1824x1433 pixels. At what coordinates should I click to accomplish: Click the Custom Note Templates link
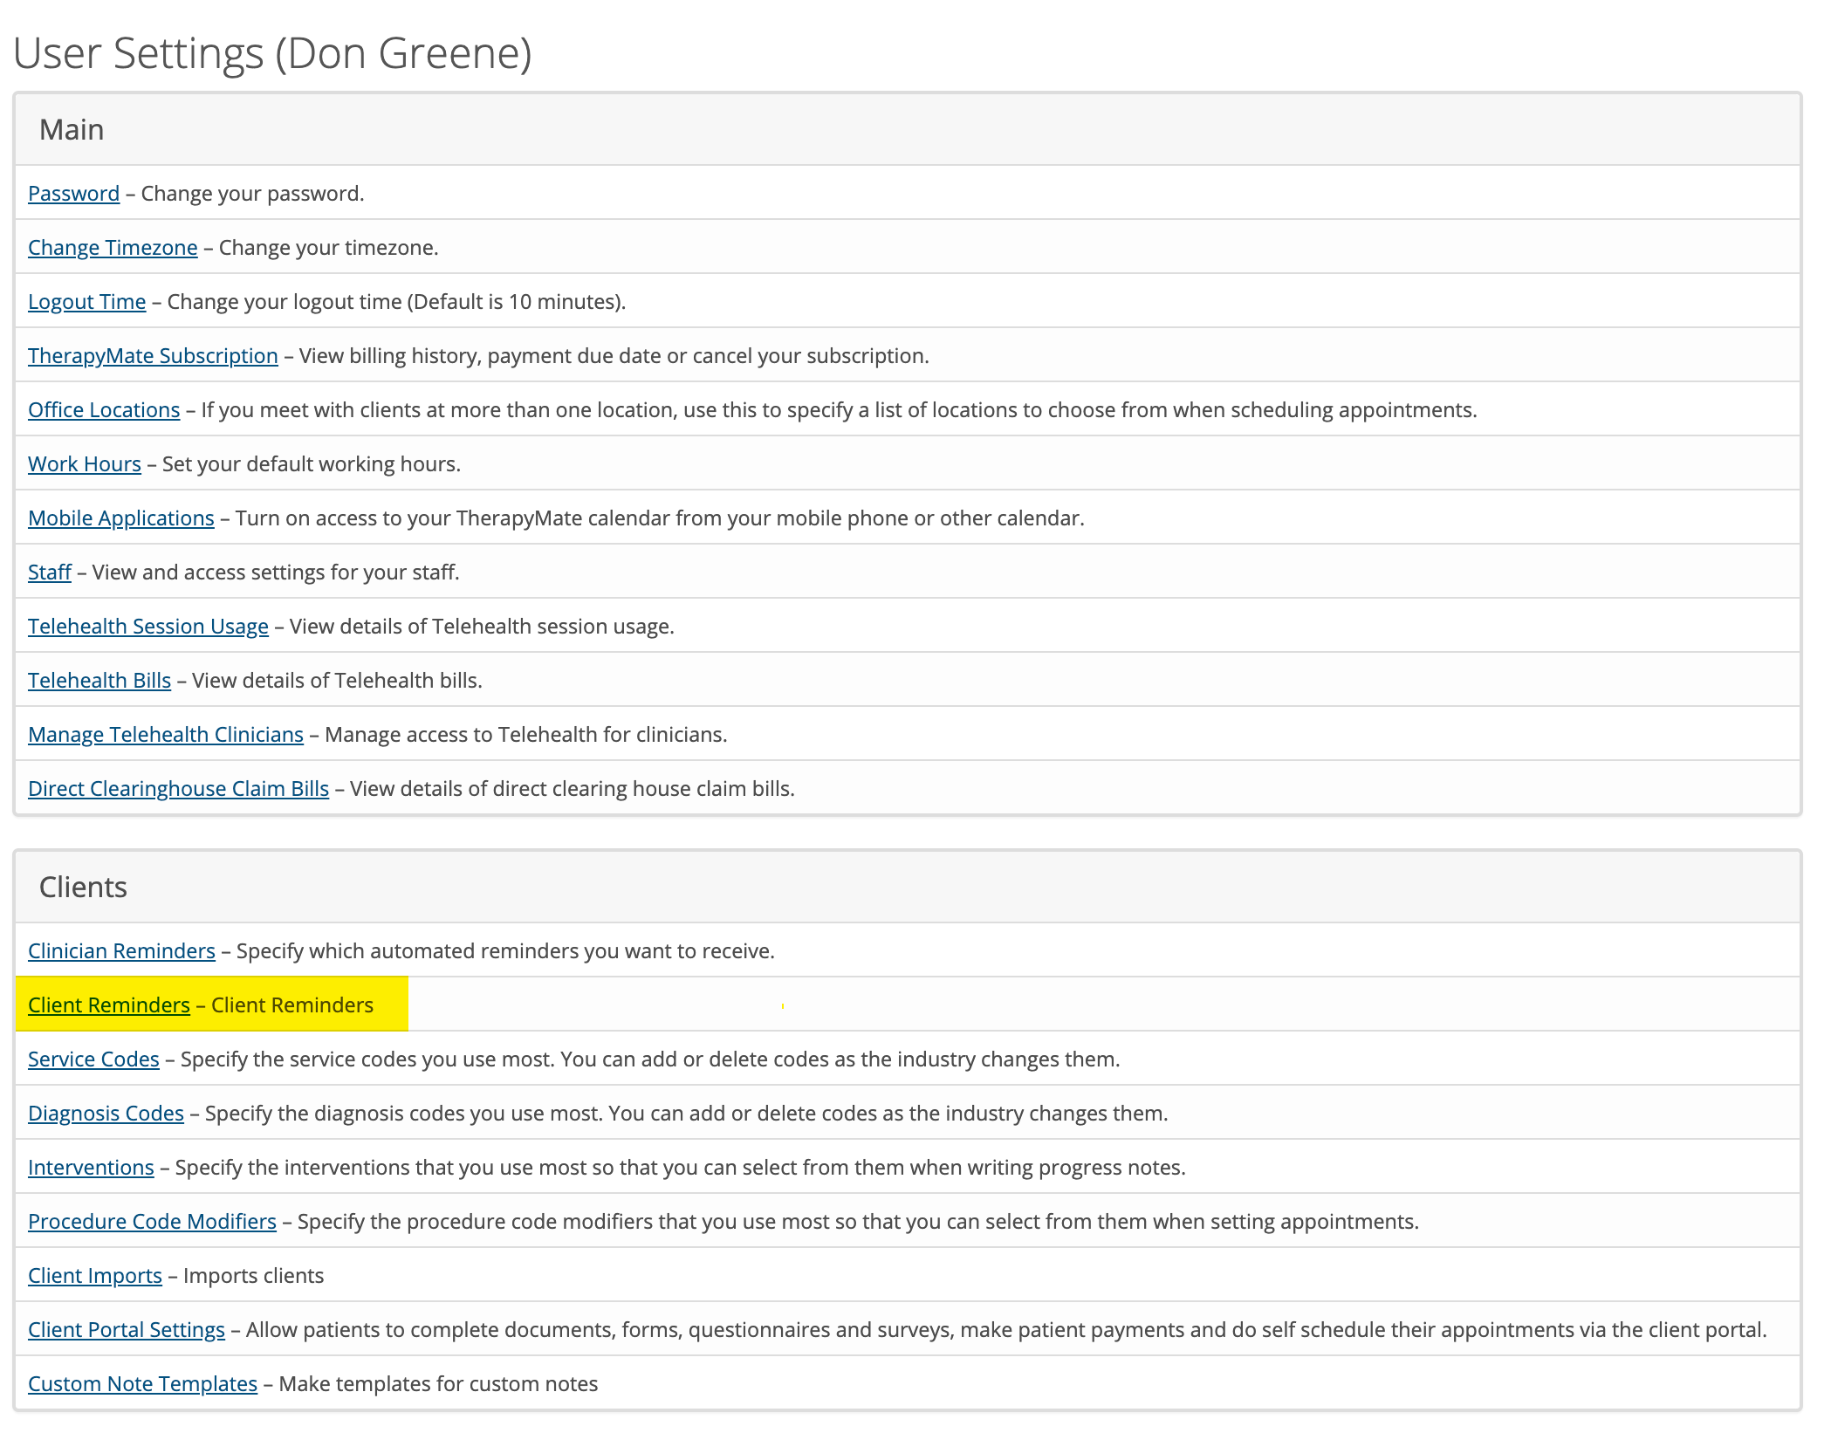point(142,1383)
